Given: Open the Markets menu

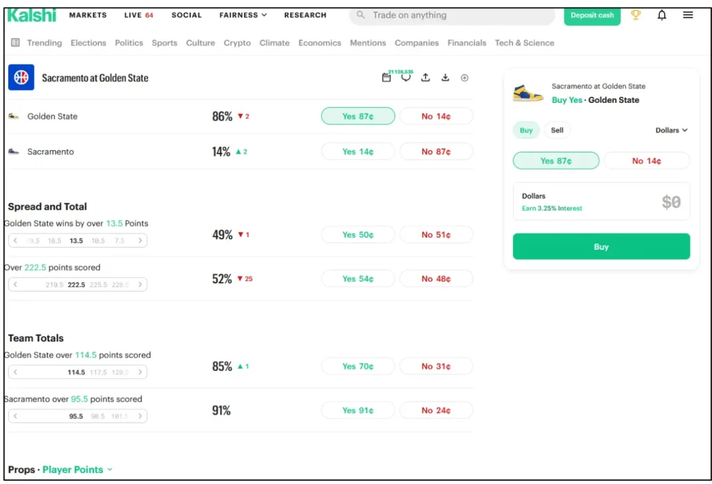Looking at the screenshot, I should click(x=88, y=15).
